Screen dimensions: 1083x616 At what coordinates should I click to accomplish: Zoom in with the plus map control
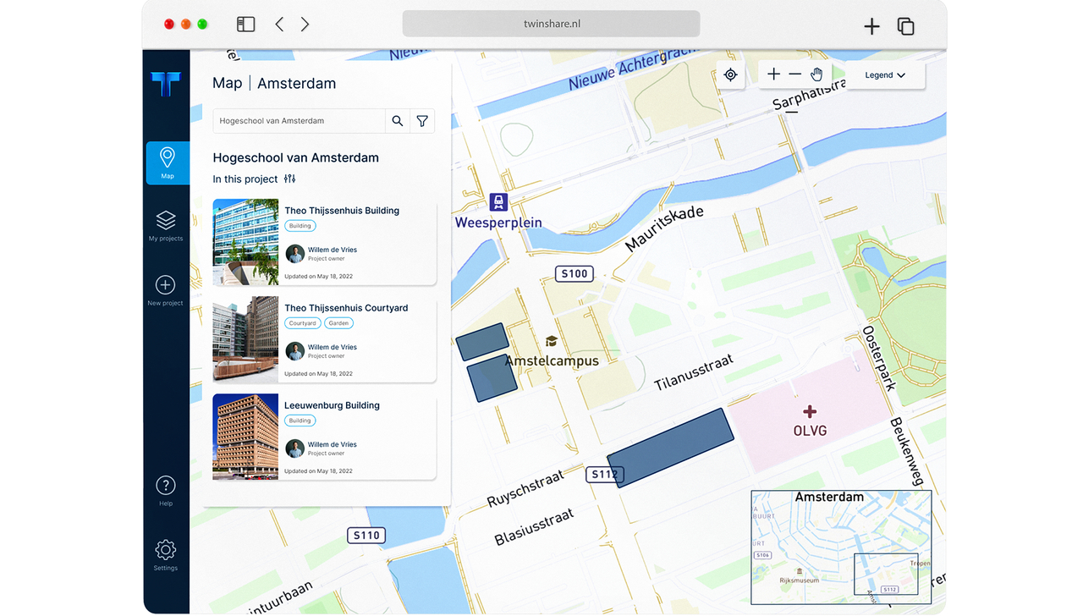coord(773,74)
